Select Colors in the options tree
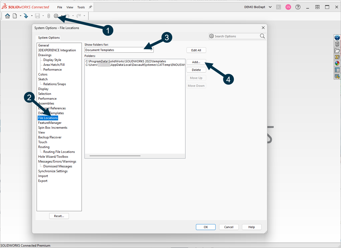 [43, 74]
